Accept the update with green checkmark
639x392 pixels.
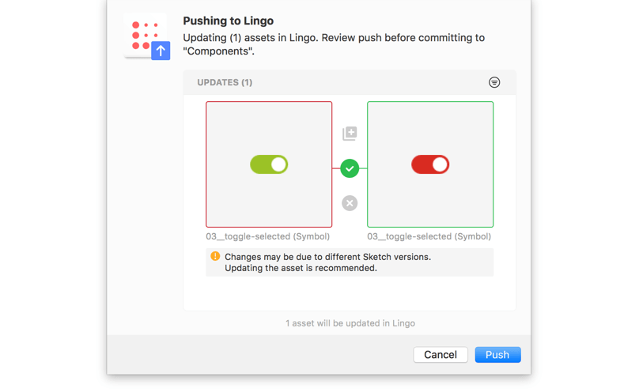tap(350, 168)
